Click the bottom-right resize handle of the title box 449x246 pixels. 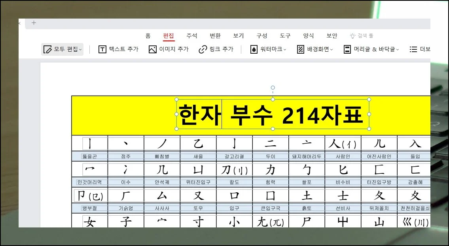(369, 129)
